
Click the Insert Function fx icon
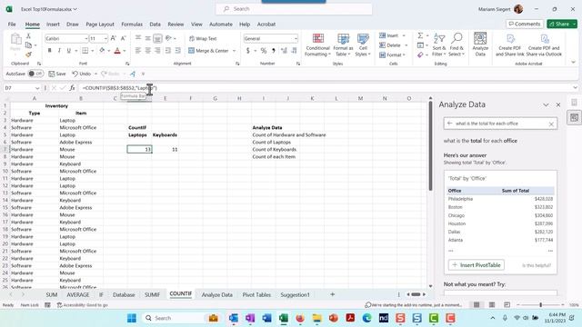pos(72,88)
